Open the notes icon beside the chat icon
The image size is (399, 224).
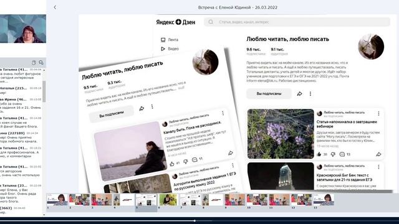click(x=34, y=62)
